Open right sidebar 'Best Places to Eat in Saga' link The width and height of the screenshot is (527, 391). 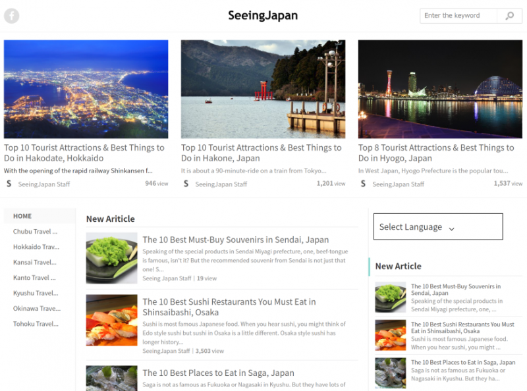click(463, 363)
